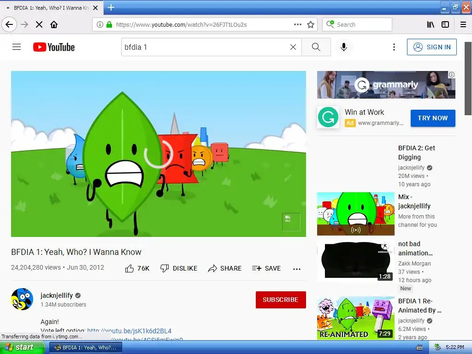Open the Grammarly banner ad image
Image resolution: width=472 pixels, height=354 pixels.
[386, 85]
